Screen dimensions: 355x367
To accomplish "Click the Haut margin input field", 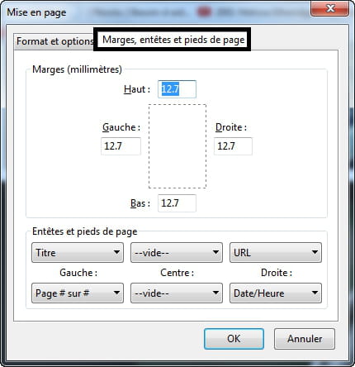I will click(177, 89).
